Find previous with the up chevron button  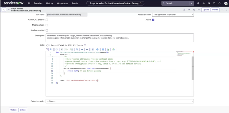pos(87,50)
